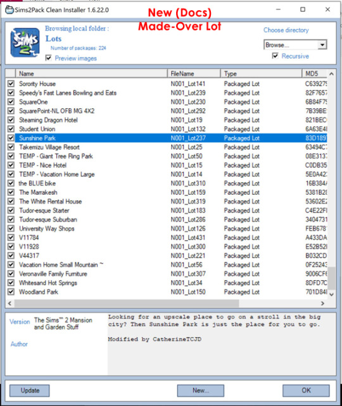The image size is (342, 406).
Task: Click the Lots folder name heading
Action: coord(53,39)
